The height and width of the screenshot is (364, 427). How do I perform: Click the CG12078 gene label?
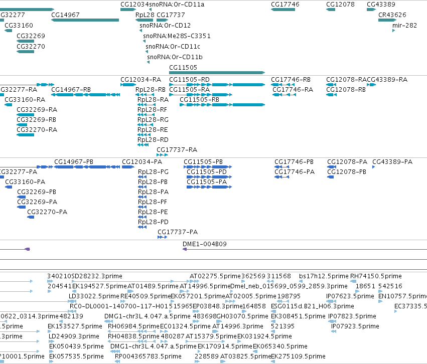coord(340,5)
